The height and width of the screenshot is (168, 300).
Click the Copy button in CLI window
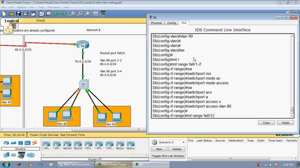click(x=266, y=123)
